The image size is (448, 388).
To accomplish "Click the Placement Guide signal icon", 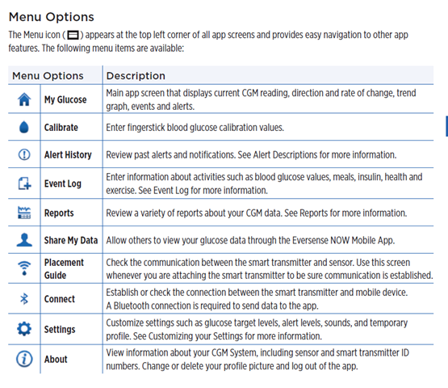I will pos(24,268).
